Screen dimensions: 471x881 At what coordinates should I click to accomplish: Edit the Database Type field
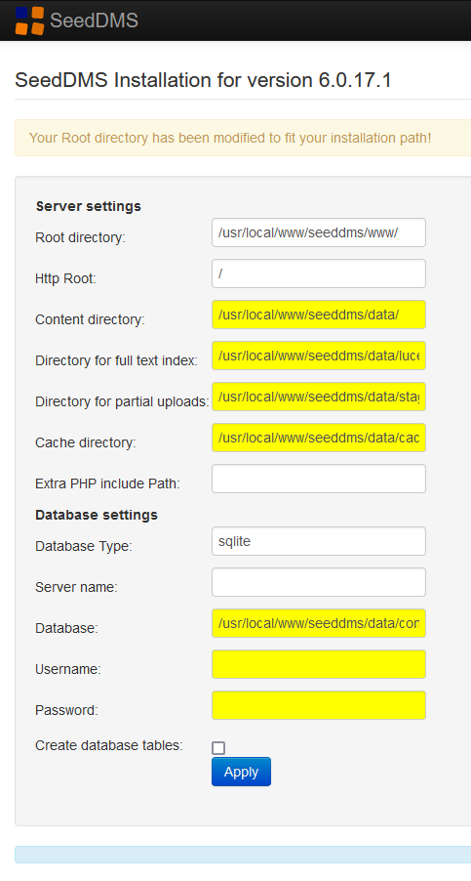[x=319, y=541]
